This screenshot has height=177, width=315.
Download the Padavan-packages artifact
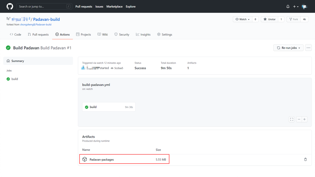[101, 160]
